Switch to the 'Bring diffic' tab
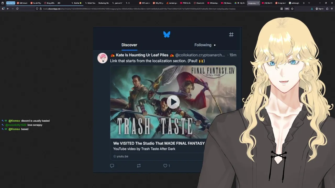Image resolution: width=335 pixels, height=188 pixels. (x=50, y=3)
